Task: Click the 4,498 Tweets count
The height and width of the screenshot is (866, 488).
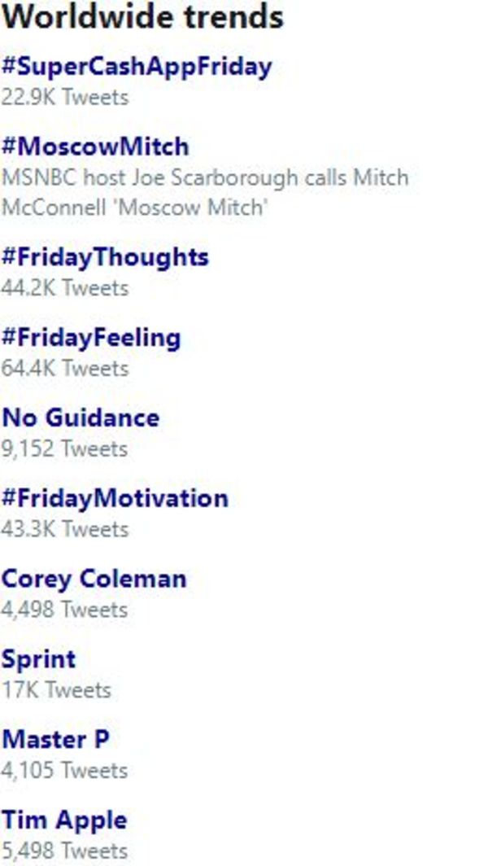Action: pos(64,610)
